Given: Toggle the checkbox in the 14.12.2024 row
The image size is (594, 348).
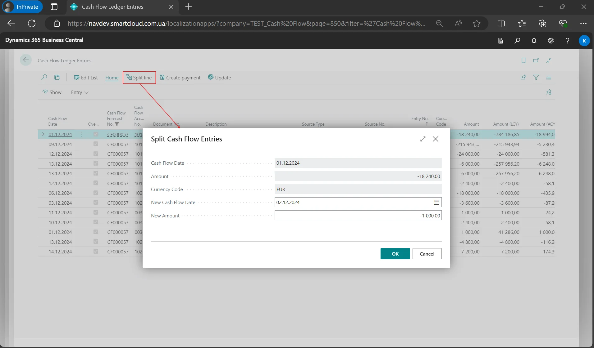Looking at the screenshot, I should (96, 252).
